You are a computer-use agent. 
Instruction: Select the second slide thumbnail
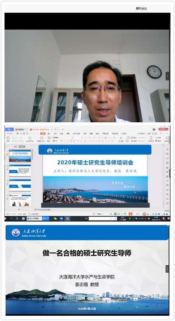pos(20,170)
